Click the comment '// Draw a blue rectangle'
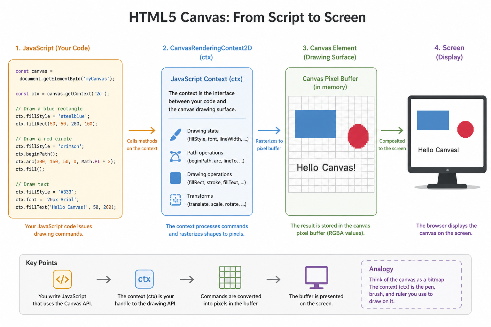 (x=49, y=109)
